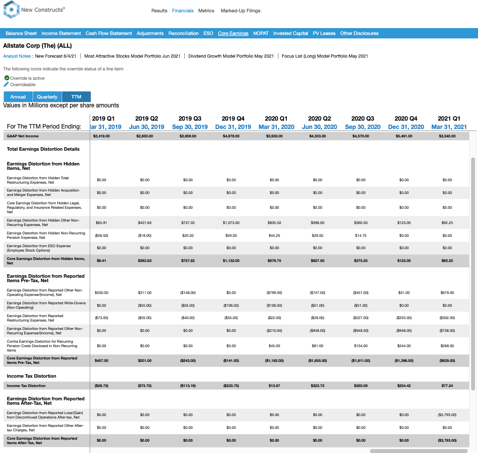Click the $1,132.00 hidden items net total
Viewport: 478px width, 453px height.
pyautogui.click(x=231, y=261)
